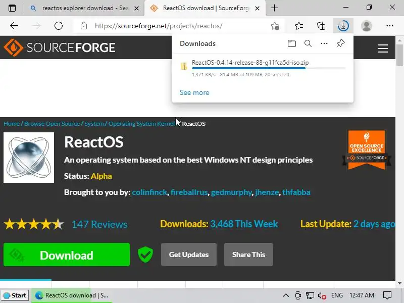The width and height of the screenshot is (404, 303).
Task: Click the Meet Now tray icon
Action: tap(298, 295)
